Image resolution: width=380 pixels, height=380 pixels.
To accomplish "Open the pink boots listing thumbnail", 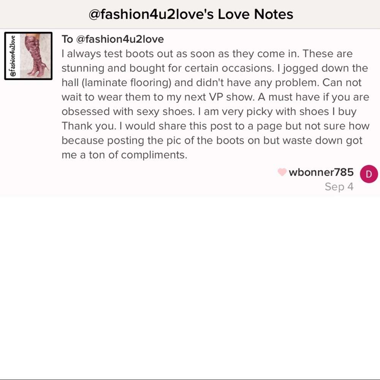I will (28, 56).
